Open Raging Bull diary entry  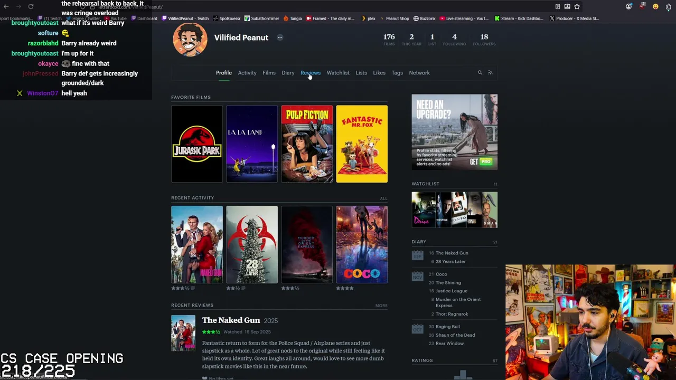[448, 327]
